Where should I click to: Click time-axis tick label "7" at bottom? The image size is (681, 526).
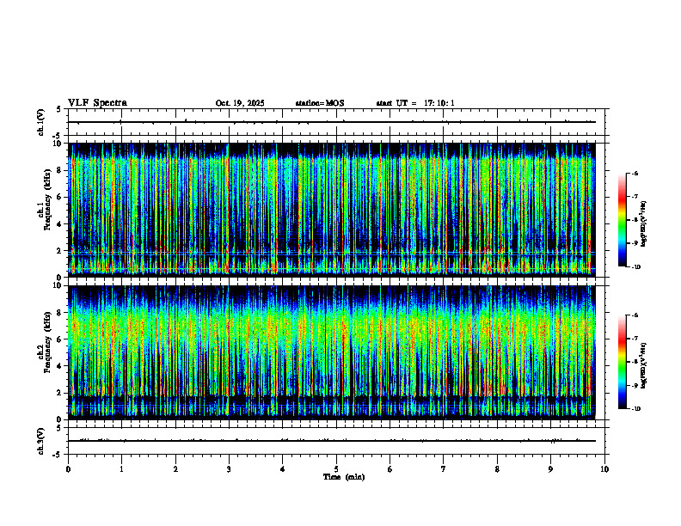444,469
